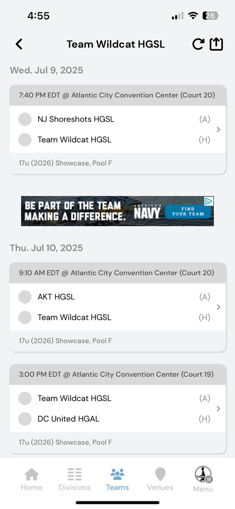Open Venues via the pin icon
235x509 pixels.
pyautogui.click(x=160, y=474)
